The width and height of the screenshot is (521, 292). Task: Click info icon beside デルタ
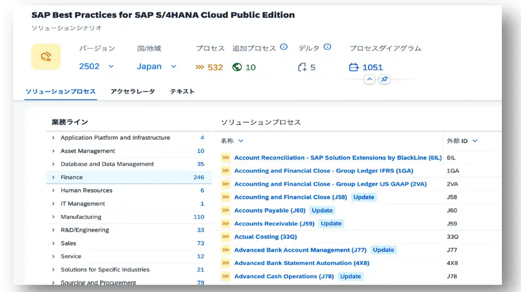pos(327,47)
